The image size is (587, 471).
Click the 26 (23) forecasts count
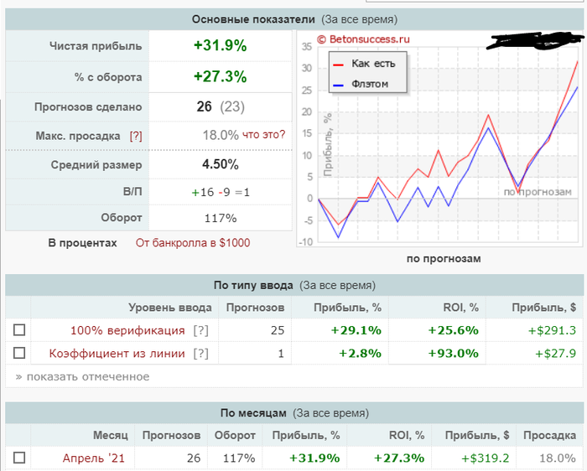[x=221, y=106]
